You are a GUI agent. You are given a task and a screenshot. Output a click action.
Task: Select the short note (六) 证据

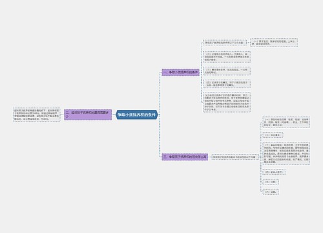click(x=271, y=192)
